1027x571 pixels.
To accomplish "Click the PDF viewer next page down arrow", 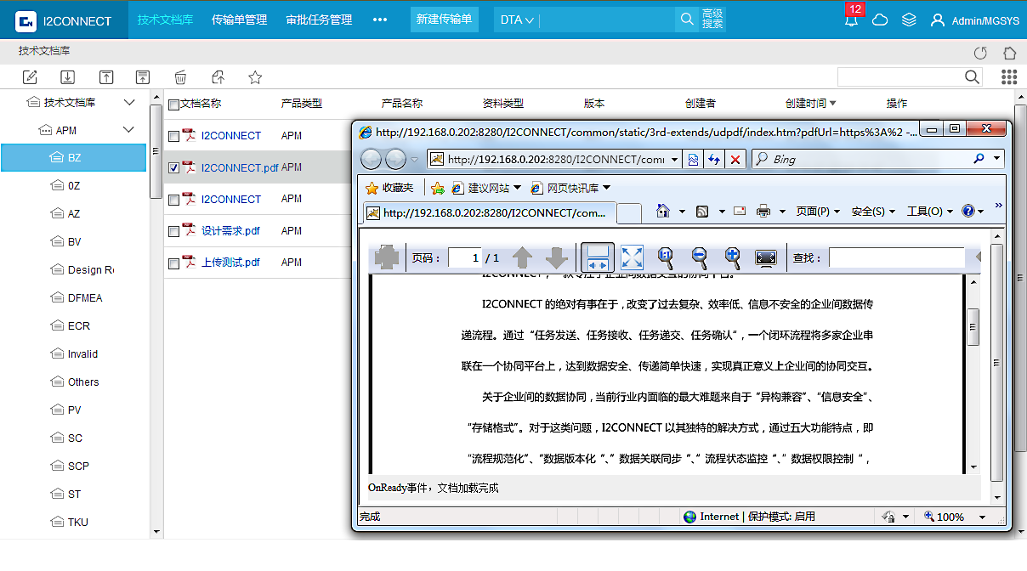I will 556,257.
